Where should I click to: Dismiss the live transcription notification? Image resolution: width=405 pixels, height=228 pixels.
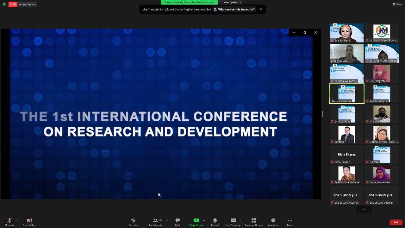point(261,9)
